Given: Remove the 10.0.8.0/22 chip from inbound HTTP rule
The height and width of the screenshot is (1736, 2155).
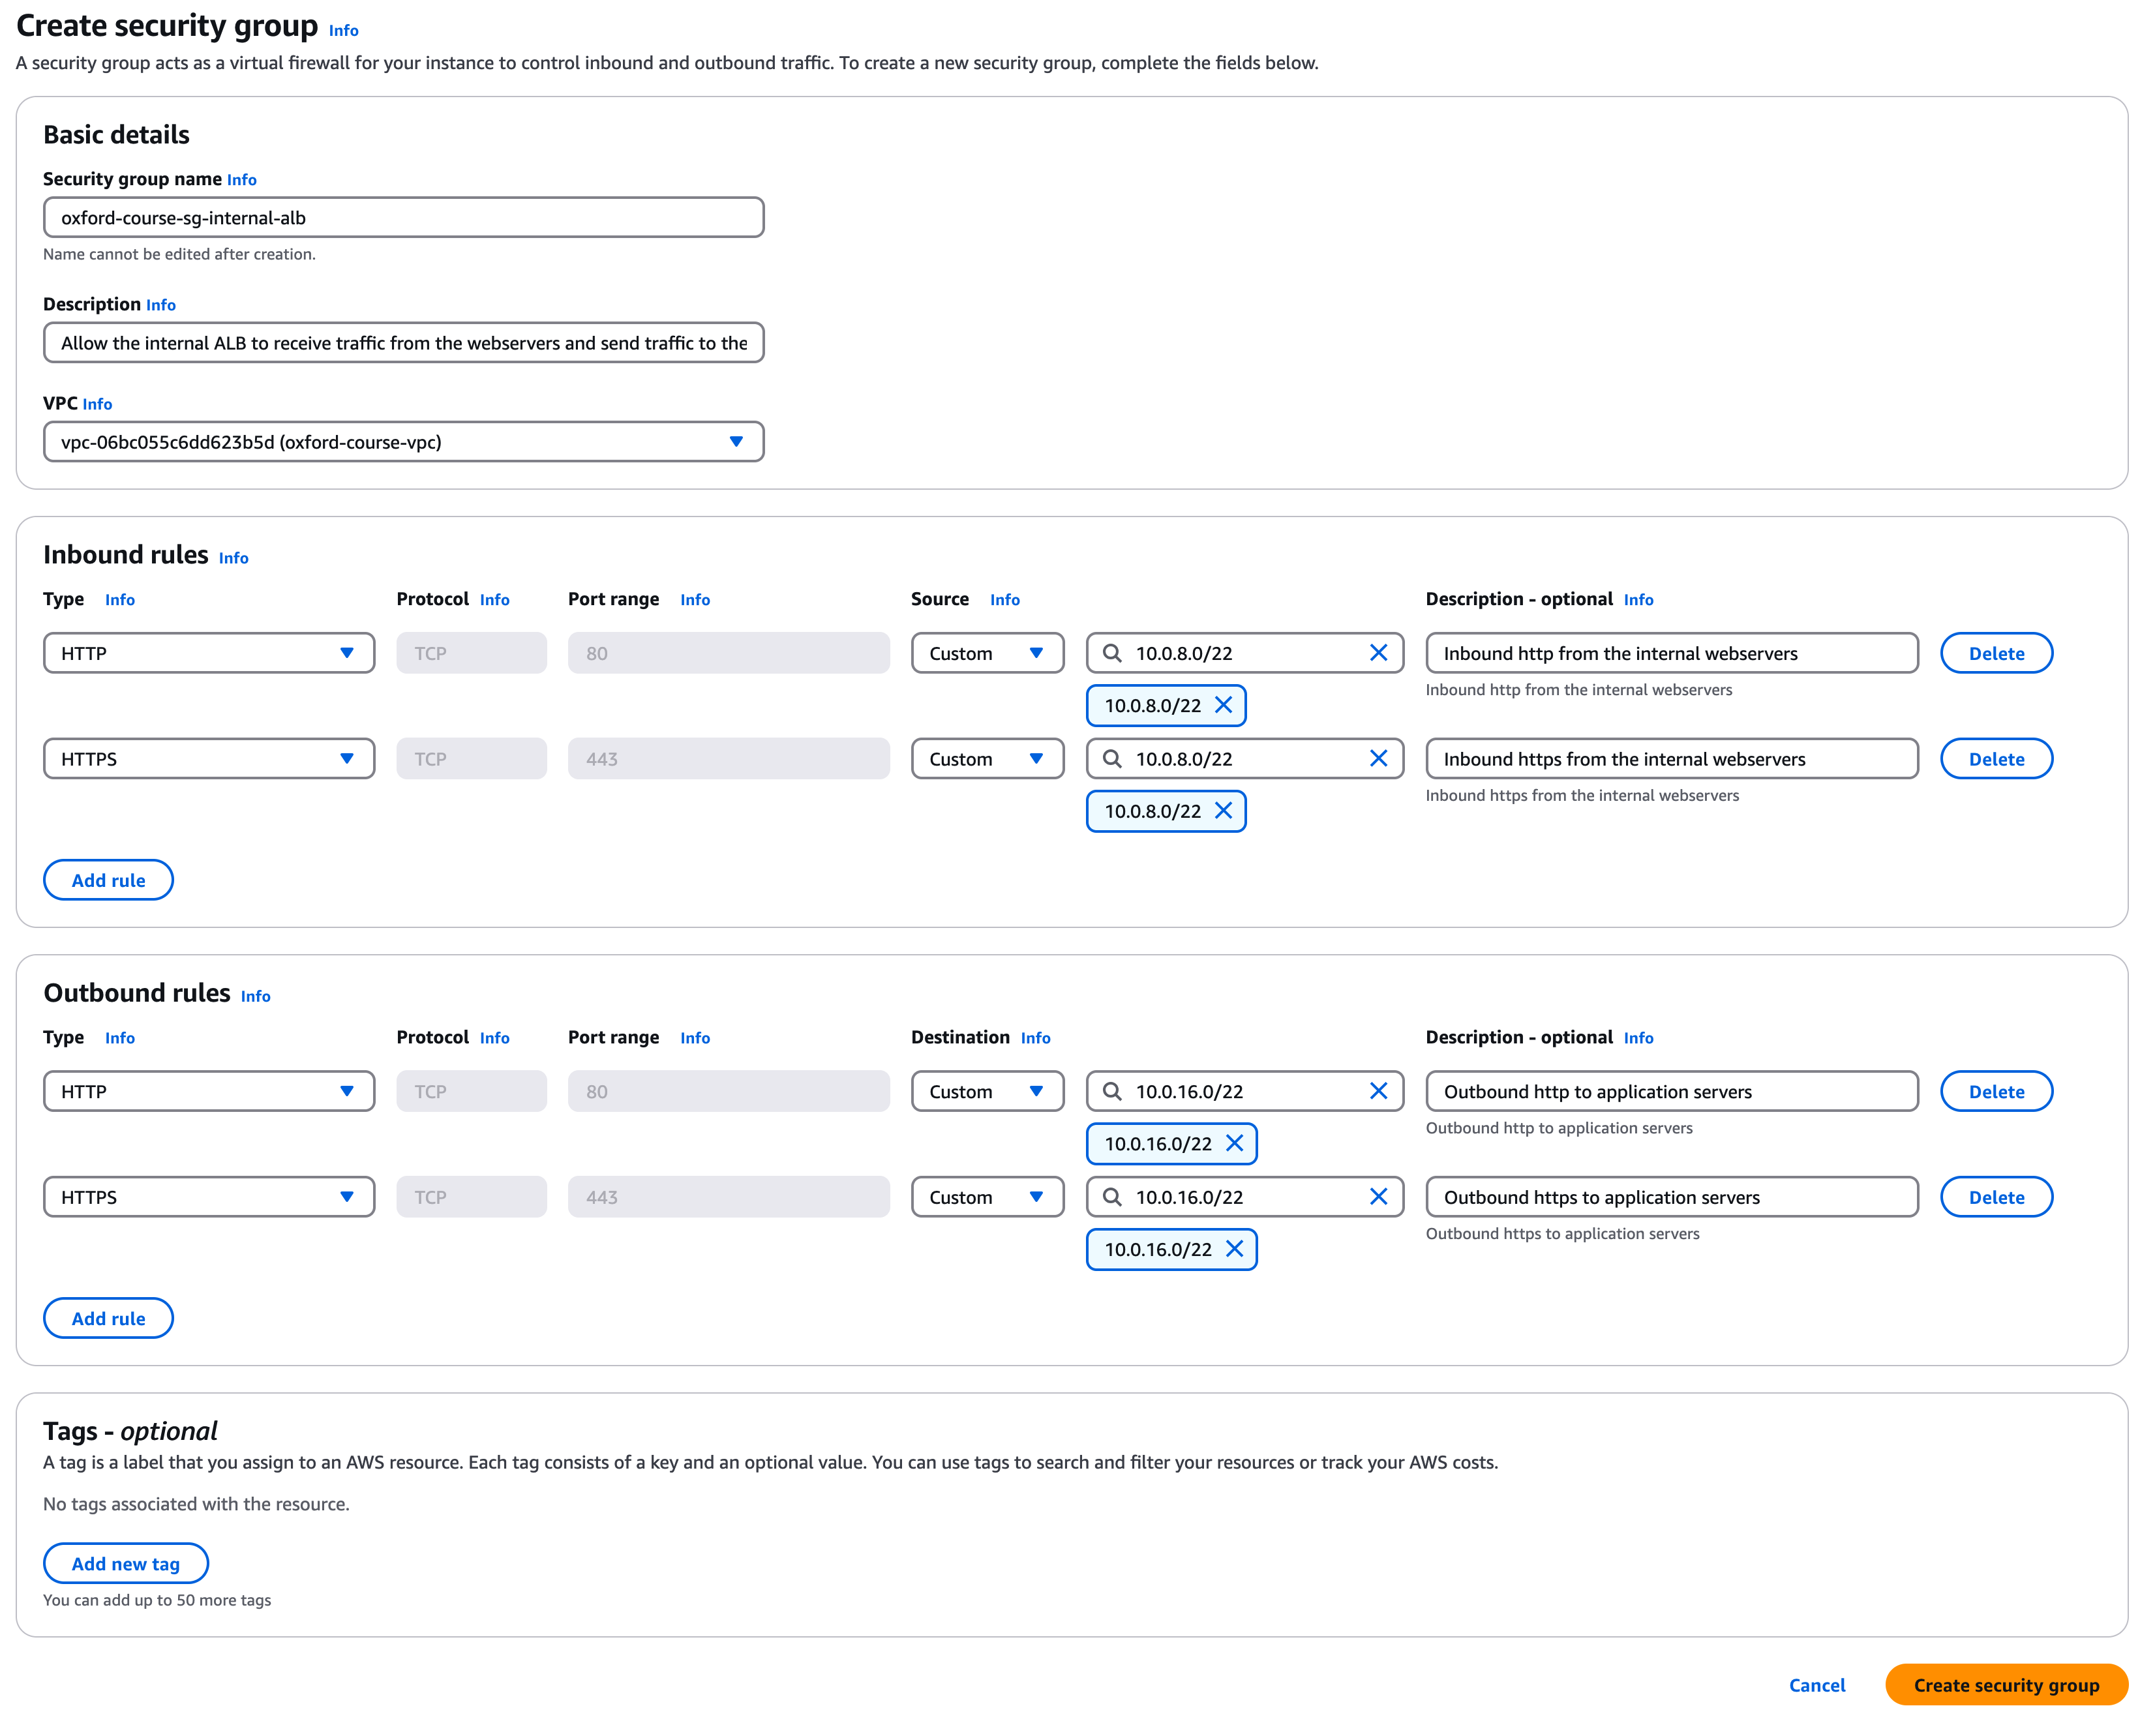Looking at the screenshot, I should coord(1223,705).
